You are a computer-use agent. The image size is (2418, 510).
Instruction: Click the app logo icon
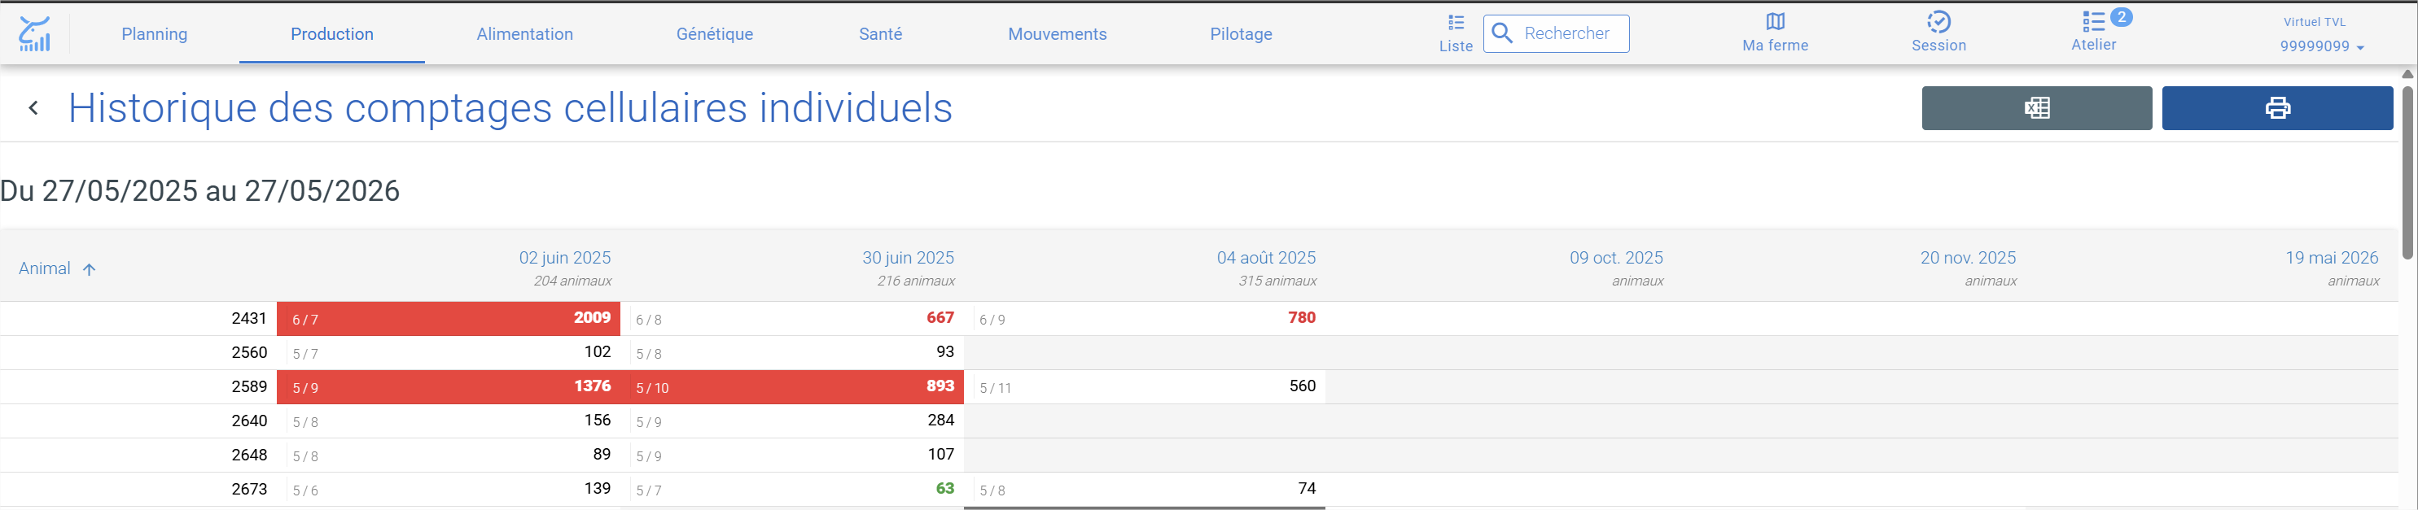pyautogui.click(x=35, y=33)
